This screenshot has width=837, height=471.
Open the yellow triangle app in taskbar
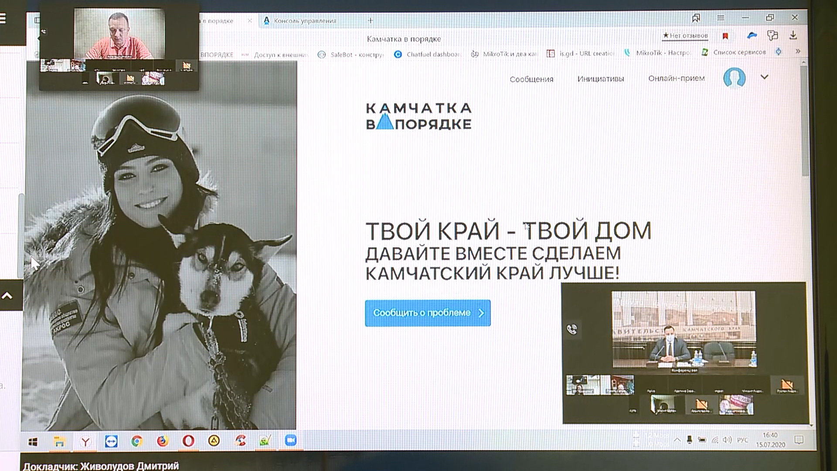coord(214,441)
